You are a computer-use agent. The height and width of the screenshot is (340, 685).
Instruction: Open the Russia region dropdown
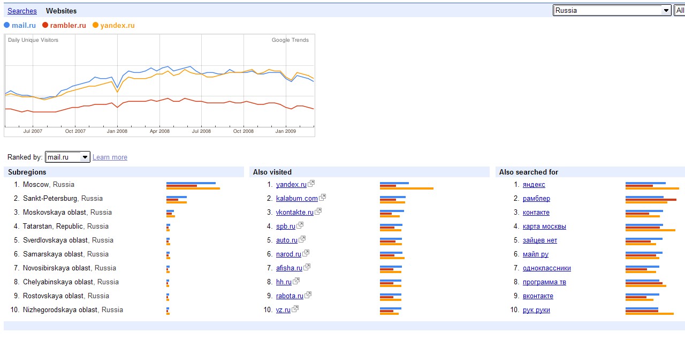point(612,10)
